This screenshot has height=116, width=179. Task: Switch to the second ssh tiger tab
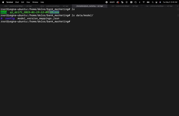(54, 6)
